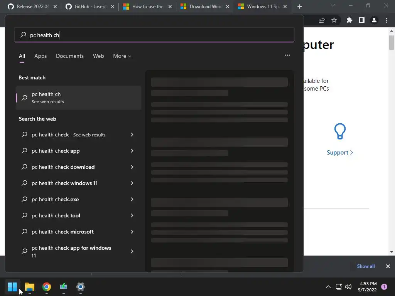Select the All search filter tab
The height and width of the screenshot is (296, 395).
coord(22,56)
